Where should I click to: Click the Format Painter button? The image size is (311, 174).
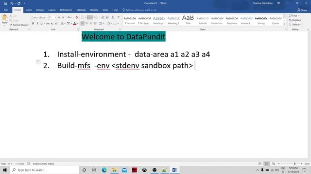coord(19,25)
